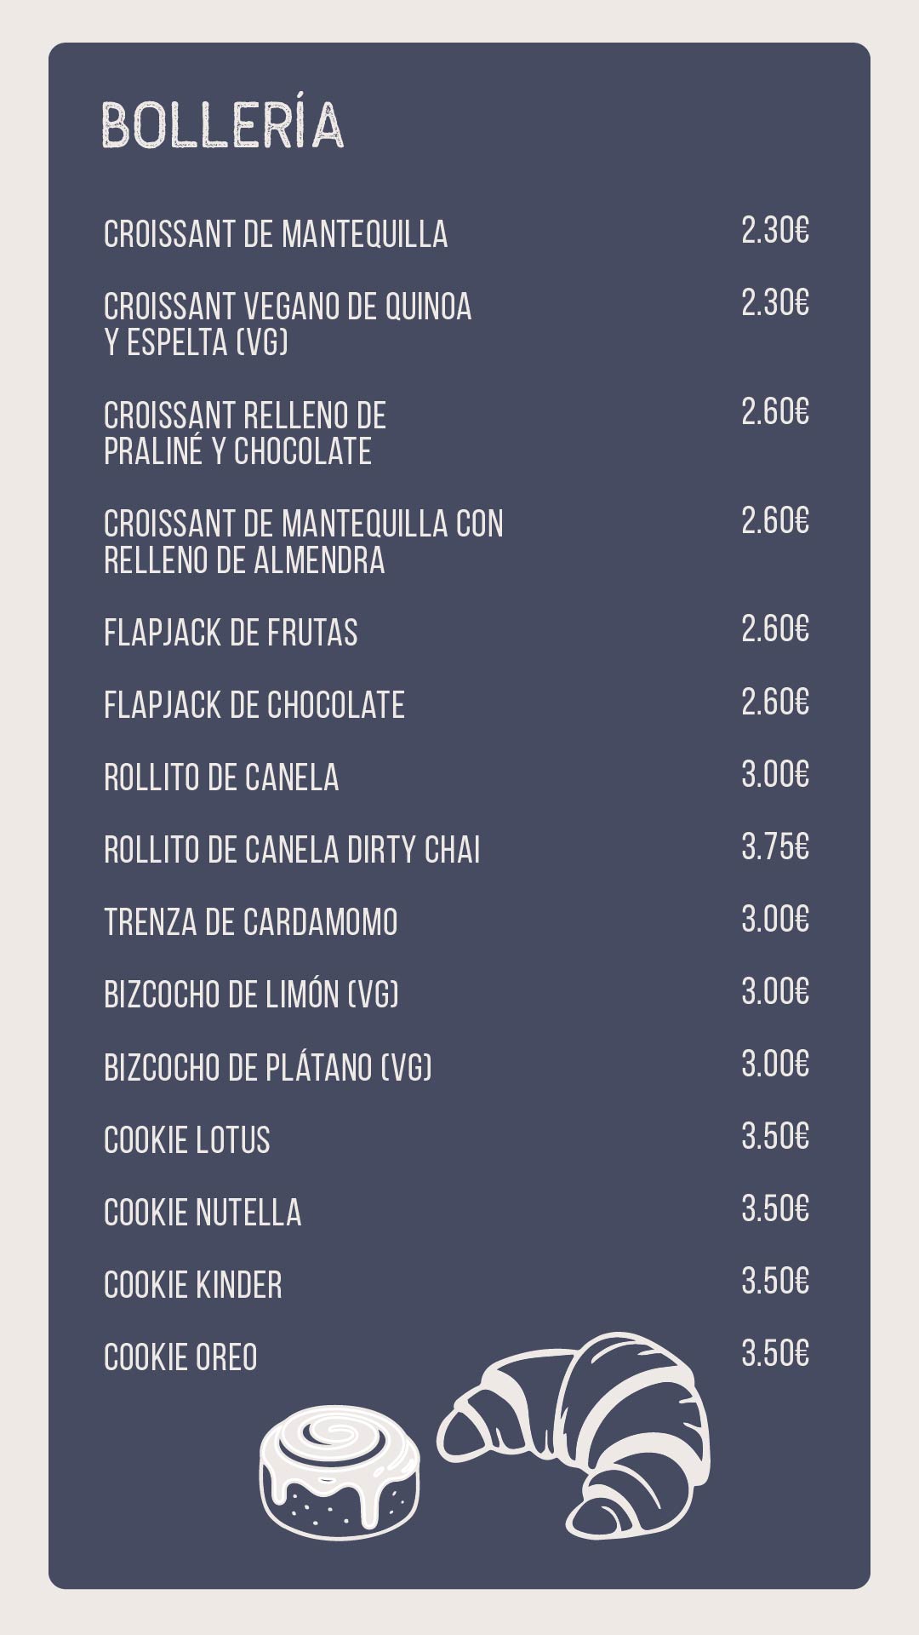Choose Croissant Vegano de Quinoa y Espelta
919x1635 pixels.
click(x=288, y=324)
